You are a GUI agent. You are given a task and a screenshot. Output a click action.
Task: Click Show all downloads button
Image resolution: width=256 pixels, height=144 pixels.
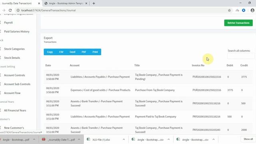(x=248, y=139)
